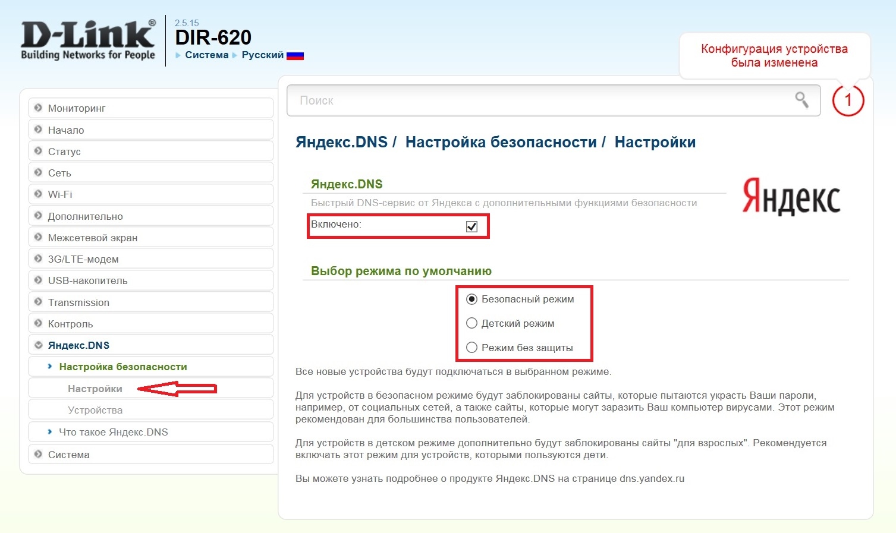Select Детский режим radio button
The image size is (896, 533).
tap(471, 323)
